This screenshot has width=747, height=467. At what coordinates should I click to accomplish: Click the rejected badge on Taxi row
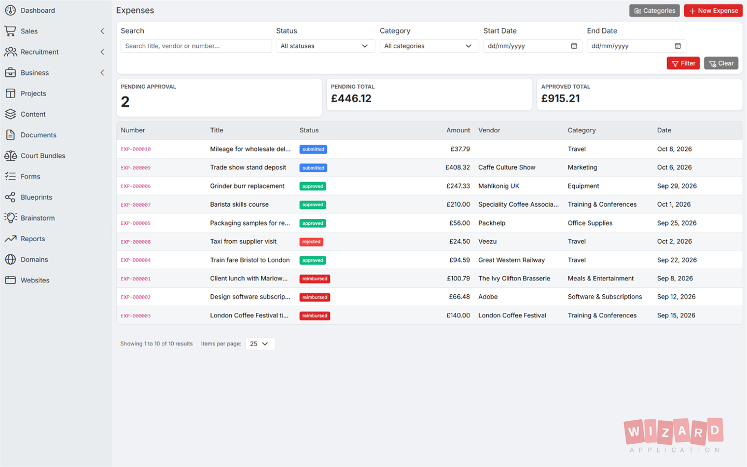[x=311, y=242]
